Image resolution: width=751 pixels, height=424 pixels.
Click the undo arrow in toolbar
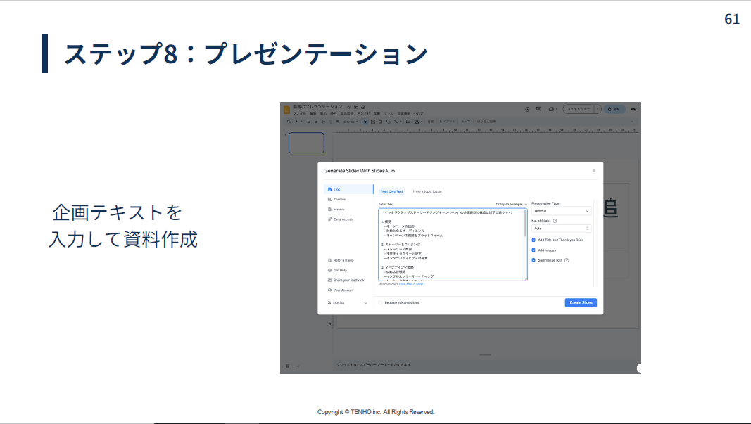click(309, 122)
